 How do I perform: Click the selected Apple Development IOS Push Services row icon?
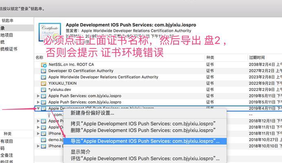click(x=43, y=108)
